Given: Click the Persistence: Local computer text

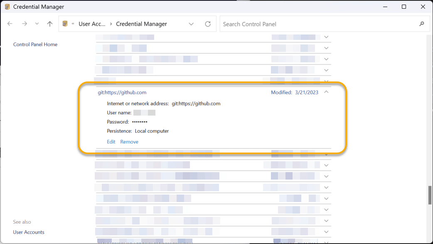Looking at the screenshot, I should coord(138,131).
